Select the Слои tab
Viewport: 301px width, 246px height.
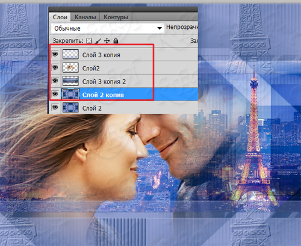tap(60, 17)
